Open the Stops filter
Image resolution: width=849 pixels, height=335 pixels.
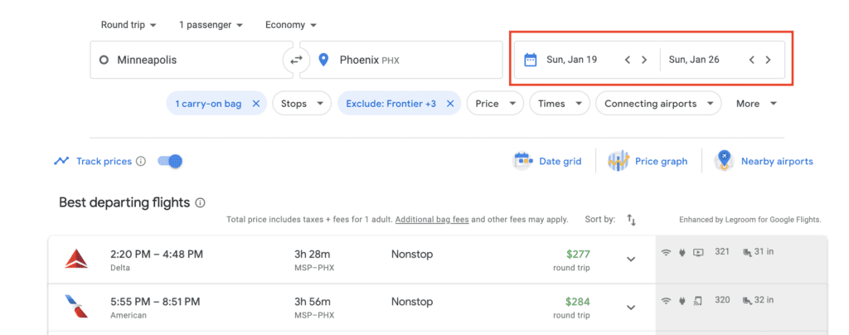tap(300, 104)
